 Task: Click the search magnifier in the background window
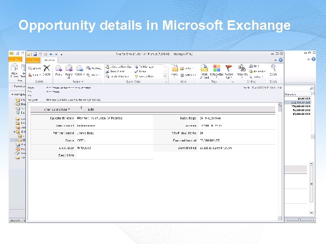click(312, 89)
